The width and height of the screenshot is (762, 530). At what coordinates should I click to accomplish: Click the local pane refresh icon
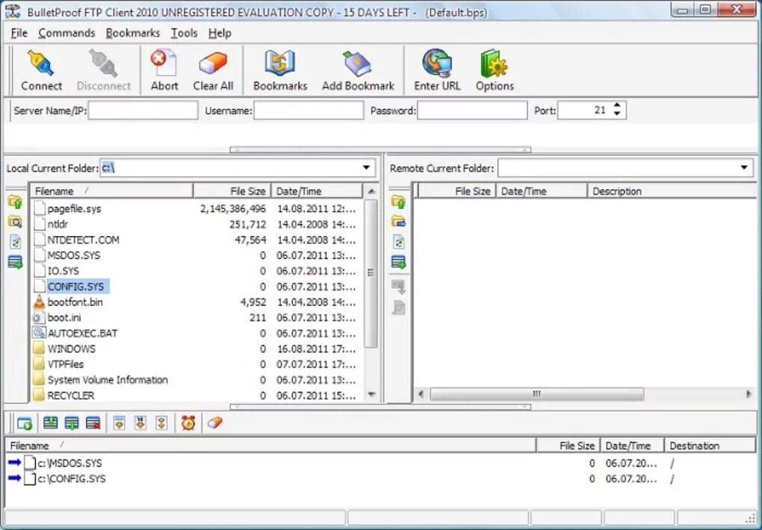[x=15, y=242]
